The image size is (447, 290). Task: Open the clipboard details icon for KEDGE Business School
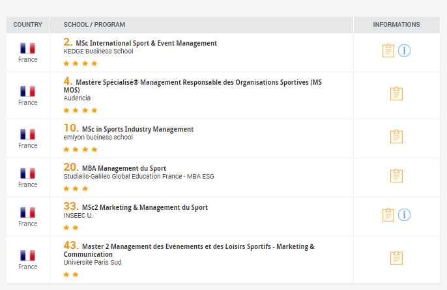pos(388,51)
